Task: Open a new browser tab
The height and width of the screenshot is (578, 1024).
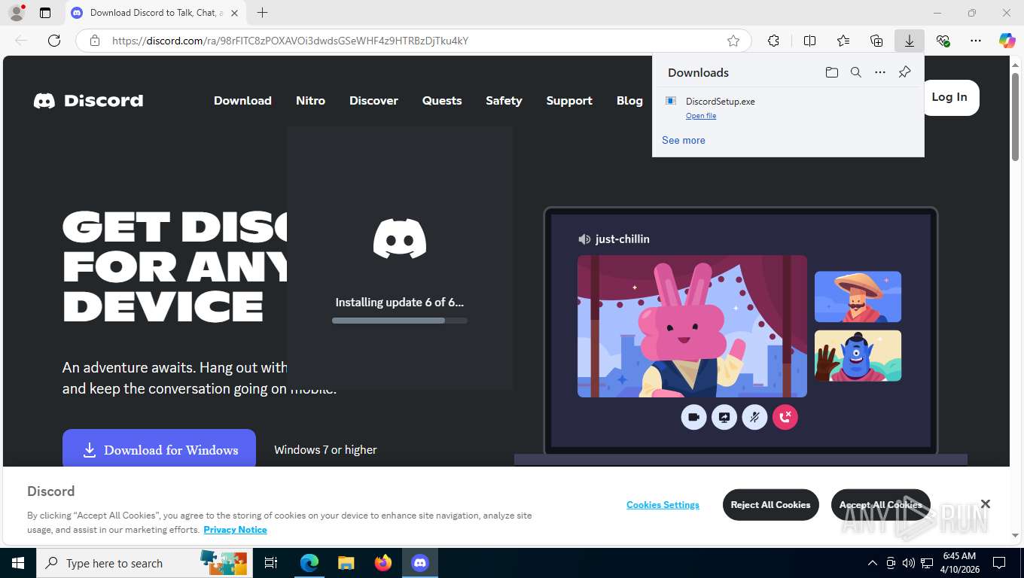Action: [x=262, y=13]
